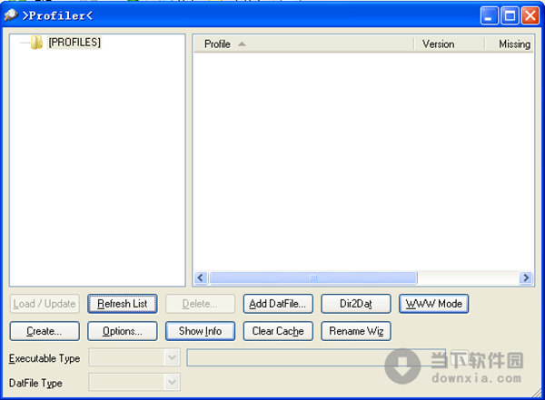Click the Version column header
This screenshot has height=400, width=545.
click(x=439, y=44)
